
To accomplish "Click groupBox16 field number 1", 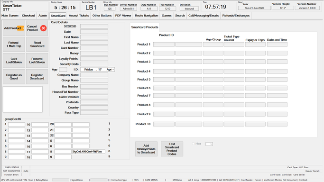I will tap(17, 125).
